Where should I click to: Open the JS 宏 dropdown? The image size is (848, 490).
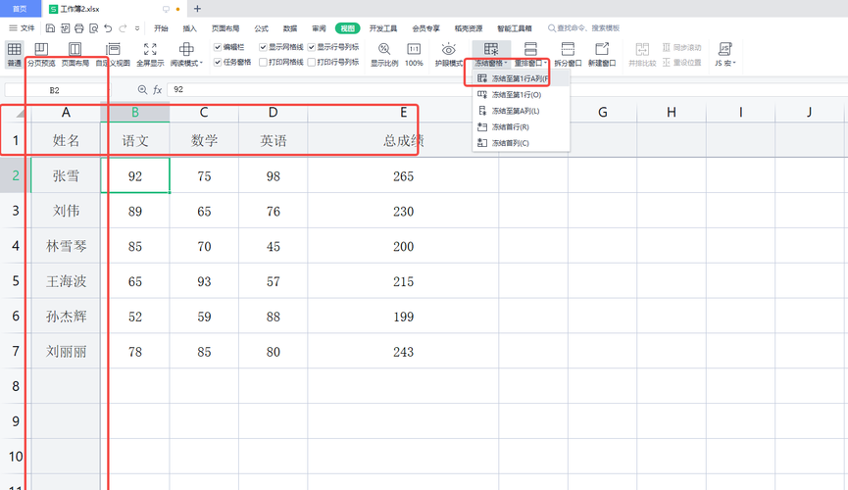tap(725, 54)
